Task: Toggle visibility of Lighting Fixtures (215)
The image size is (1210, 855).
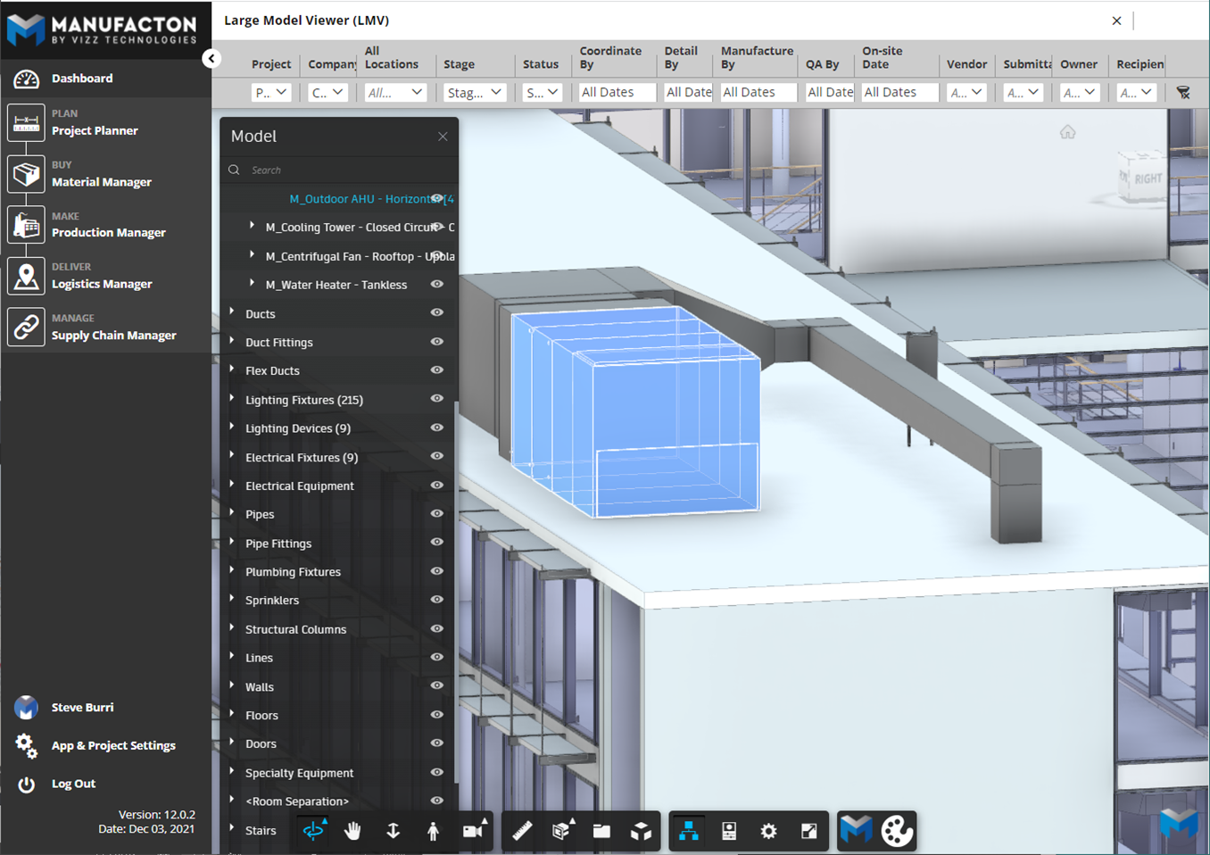Action: [x=436, y=399]
